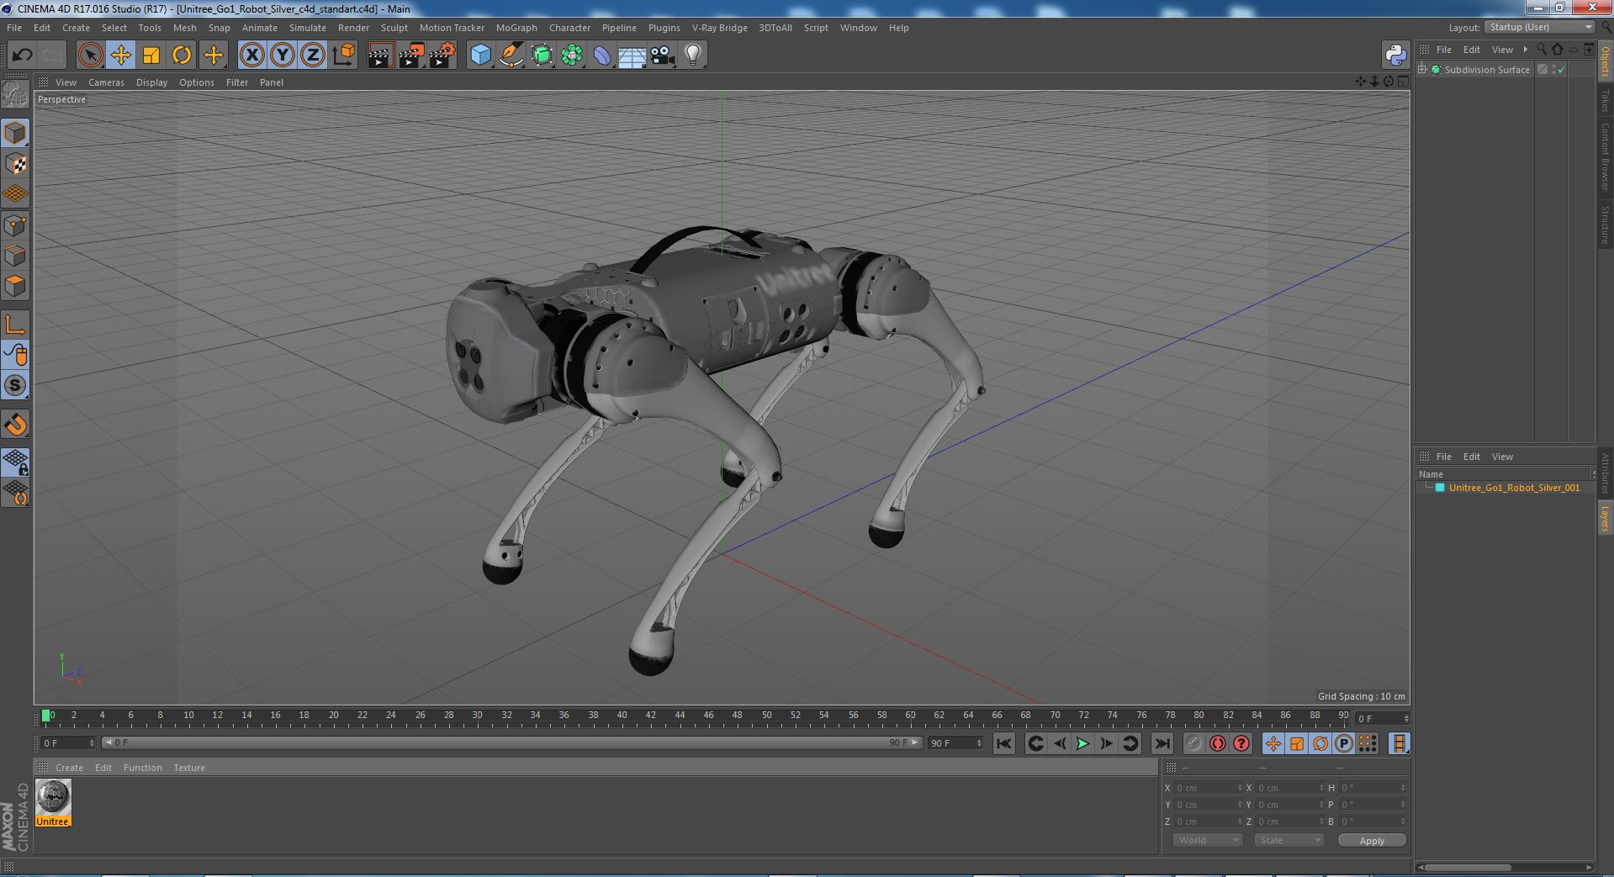Render to Picture Viewer
The width and height of the screenshot is (1614, 877).
pos(411,55)
